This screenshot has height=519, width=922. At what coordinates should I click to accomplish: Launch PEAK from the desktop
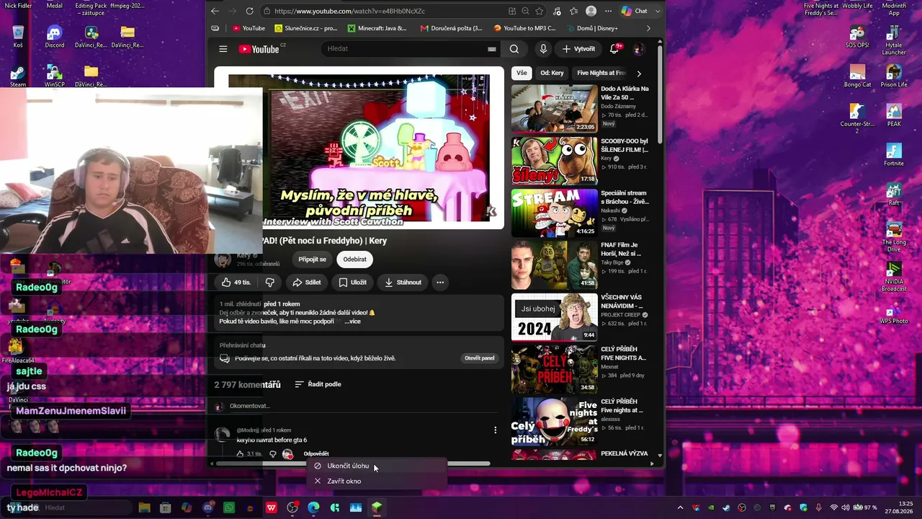tap(894, 115)
